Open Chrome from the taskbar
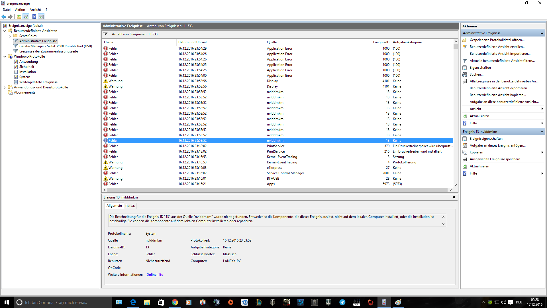Screen dimensions: 547x308 (175, 302)
